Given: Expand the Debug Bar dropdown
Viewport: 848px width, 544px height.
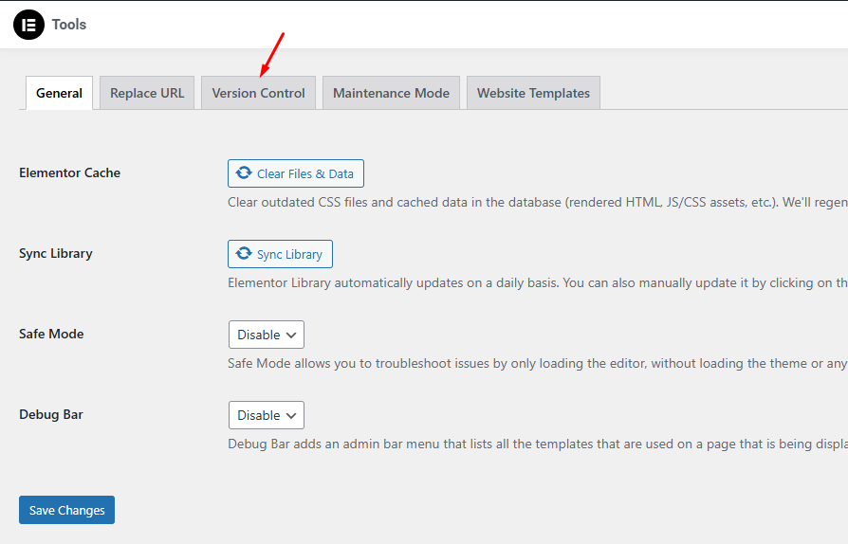Looking at the screenshot, I should tap(267, 415).
